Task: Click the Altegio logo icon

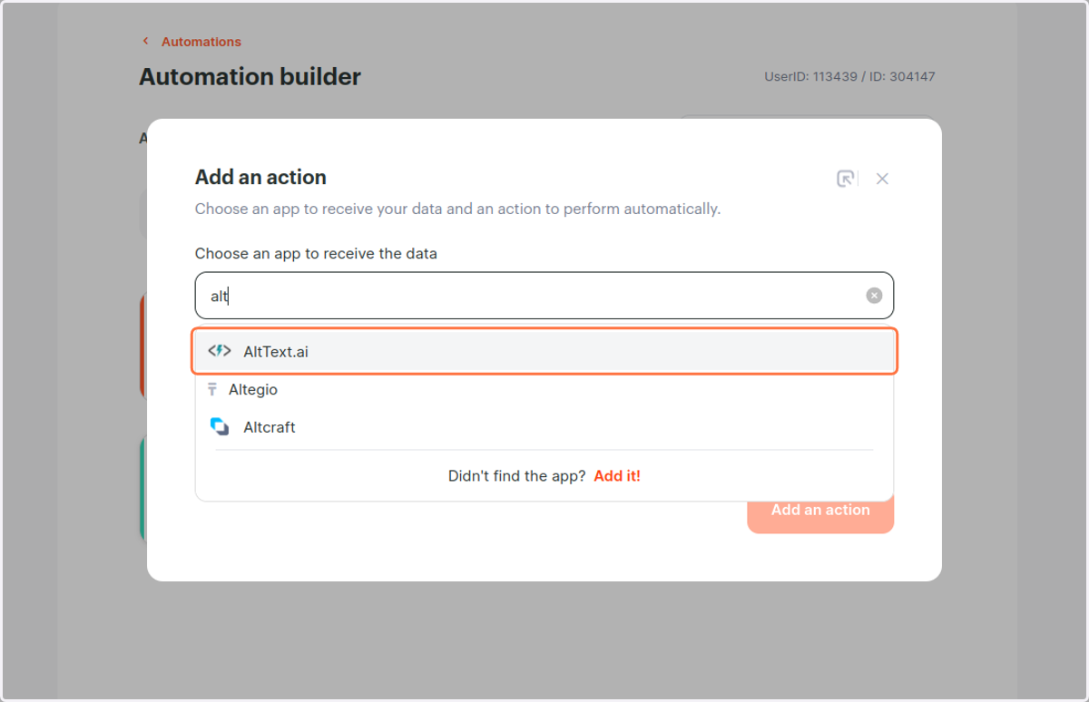Action: coord(212,389)
